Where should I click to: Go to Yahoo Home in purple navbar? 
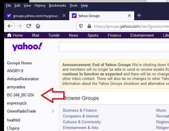pyautogui.click(x=15, y=35)
